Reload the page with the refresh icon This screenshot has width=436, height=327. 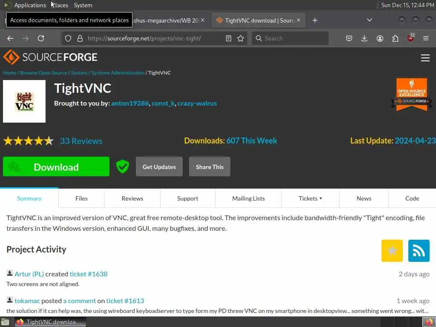[x=41, y=38]
